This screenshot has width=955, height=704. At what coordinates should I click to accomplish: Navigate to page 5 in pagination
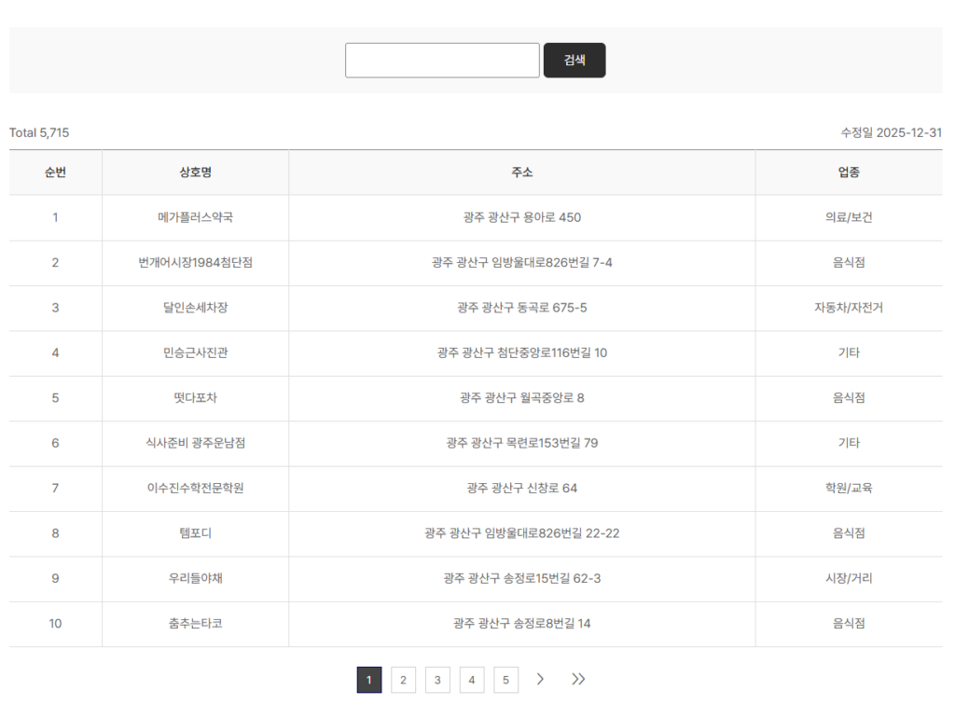pyautogui.click(x=505, y=680)
